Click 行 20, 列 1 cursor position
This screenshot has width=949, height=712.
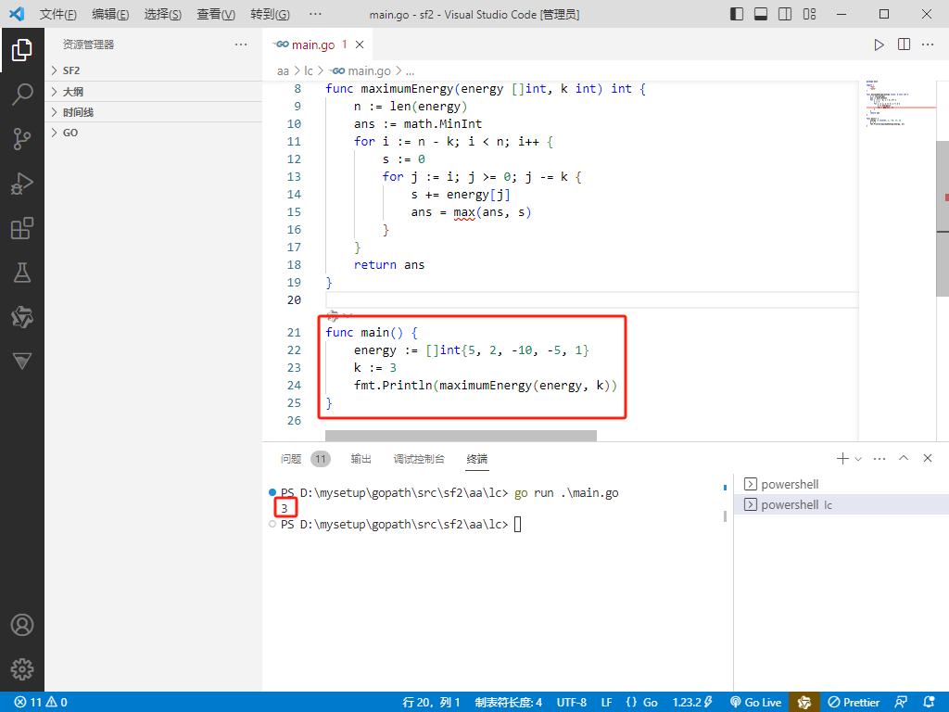pos(431,703)
